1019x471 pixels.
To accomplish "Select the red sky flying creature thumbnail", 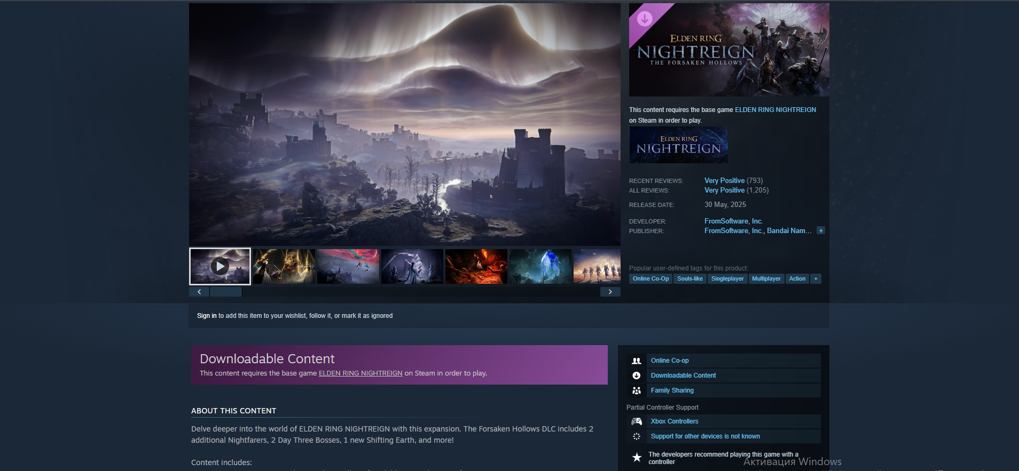I will [x=348, y=266].
